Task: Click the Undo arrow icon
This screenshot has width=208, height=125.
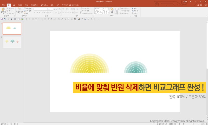Action: (x=5, y=19)
